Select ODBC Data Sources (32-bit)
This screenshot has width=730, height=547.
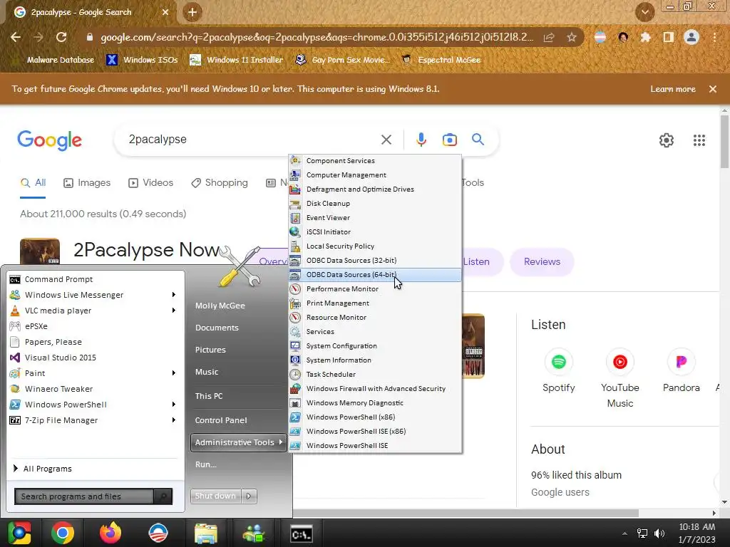point(375,261)
